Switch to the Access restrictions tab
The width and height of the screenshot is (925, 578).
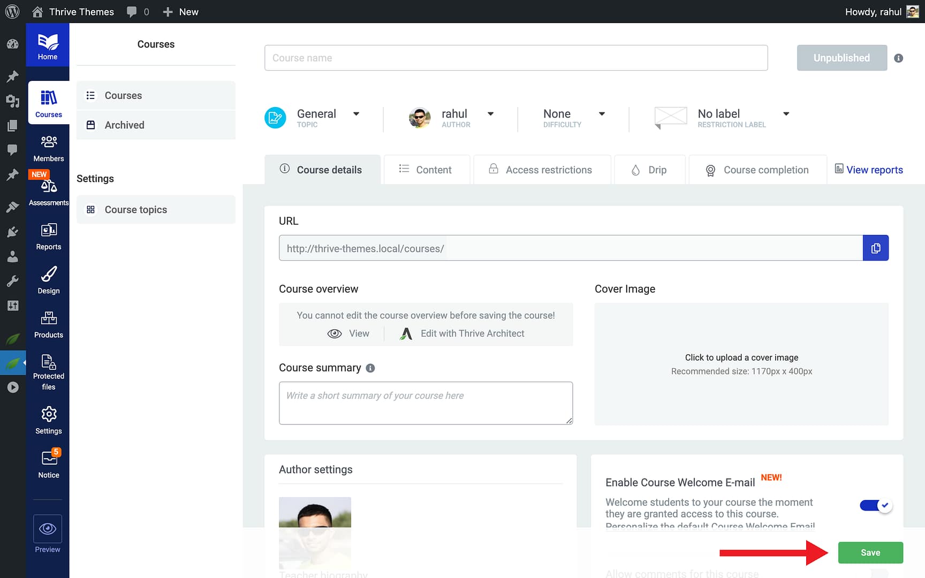coord(541,170)
